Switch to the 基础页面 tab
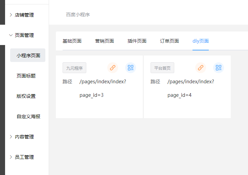 (x=72, y=41)
